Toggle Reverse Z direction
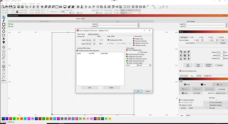The height and width of the screenshot is (124, 228). (134, 41)
